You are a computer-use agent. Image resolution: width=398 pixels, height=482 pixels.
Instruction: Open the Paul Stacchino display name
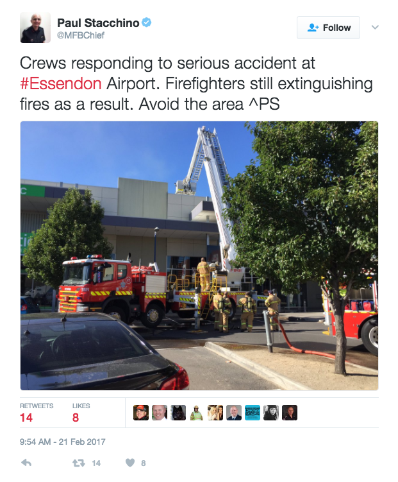(98, 22)
